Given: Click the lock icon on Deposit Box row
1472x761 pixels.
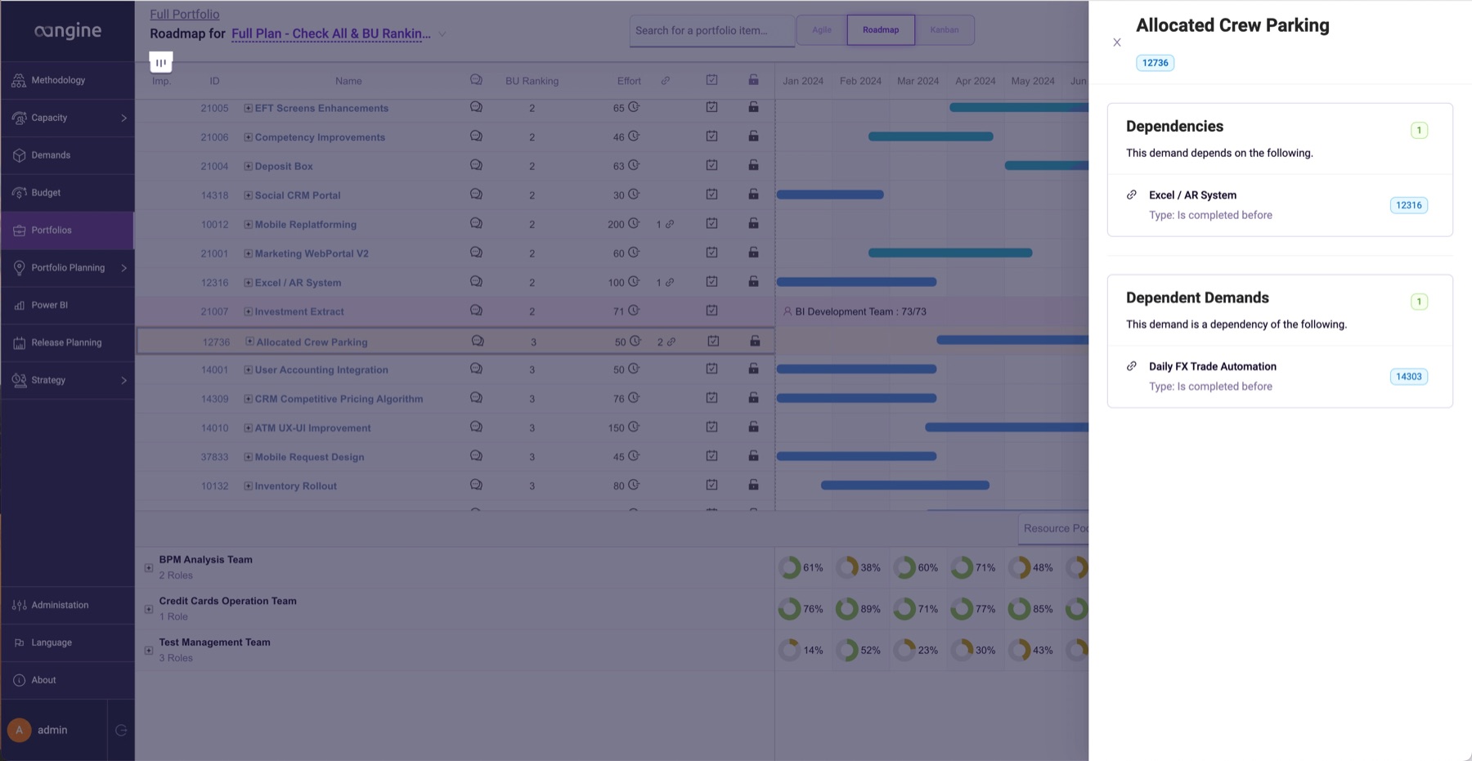Looking at the screenshot, I should [x=753, y=165].
